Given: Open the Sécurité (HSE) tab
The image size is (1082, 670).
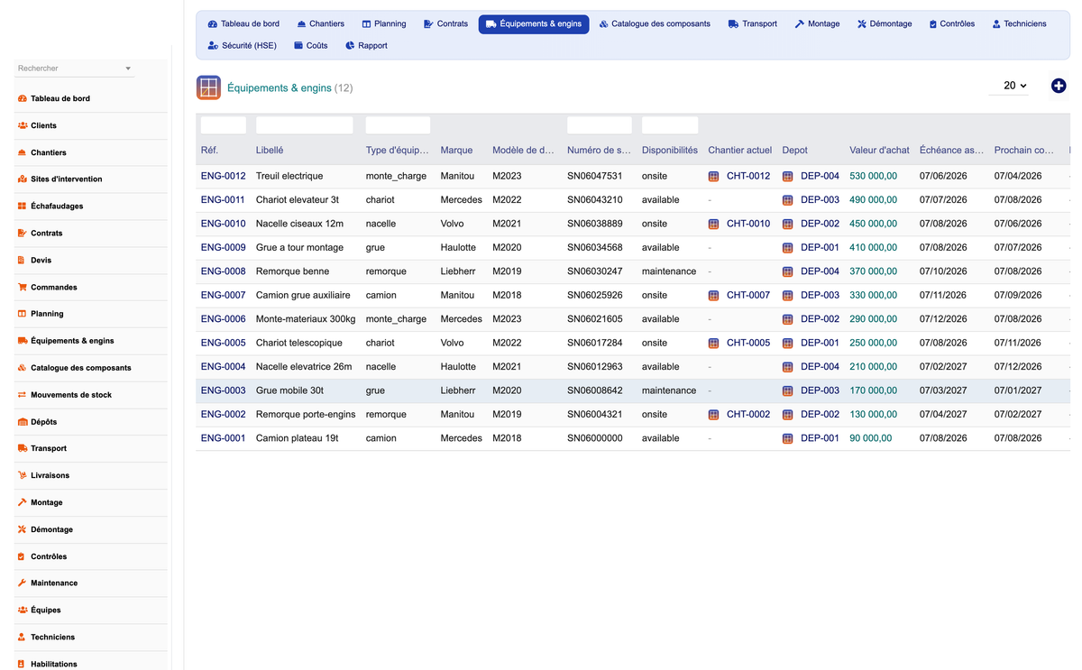Looking at the screenshot, I should coord(243,45).
